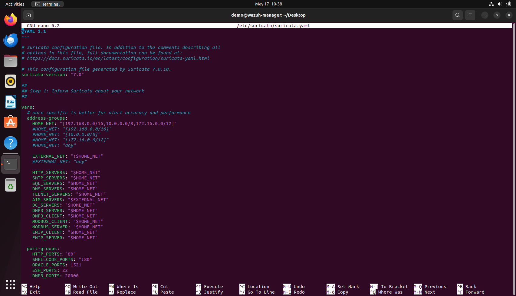Viewport: 516px width, 296px height.
Task: Click the AIM_SERVERS $EXTERNAL_NET line
Action: click(71, 200)
